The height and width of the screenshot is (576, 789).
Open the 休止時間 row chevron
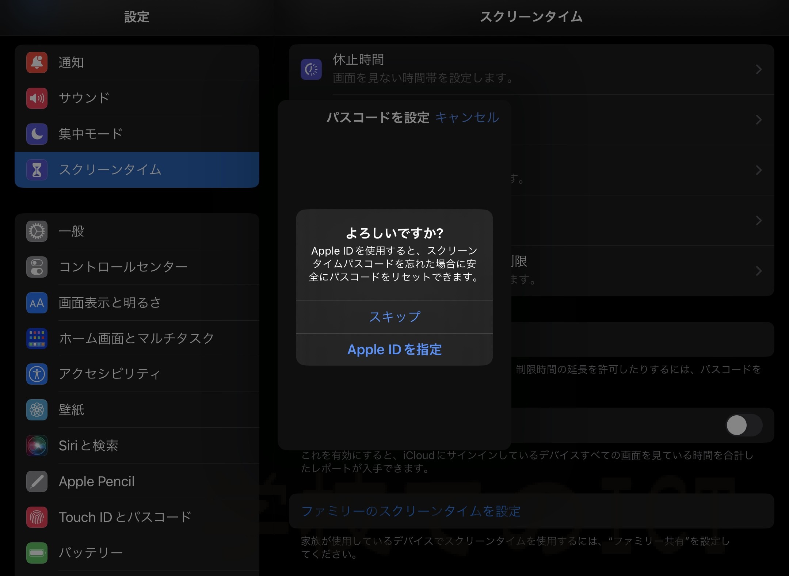[x=759, y=69]
